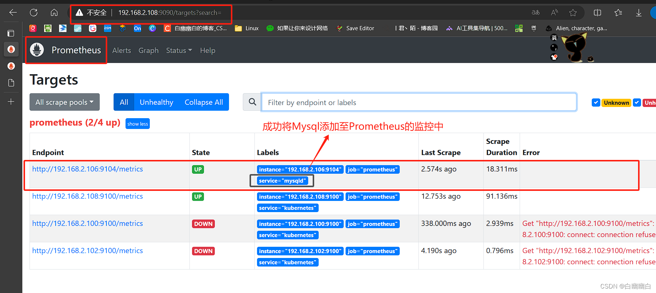This screenshot has width=656, height=293.
Task: Select the document page tab in sidebar
Action: tap(11, 83)
